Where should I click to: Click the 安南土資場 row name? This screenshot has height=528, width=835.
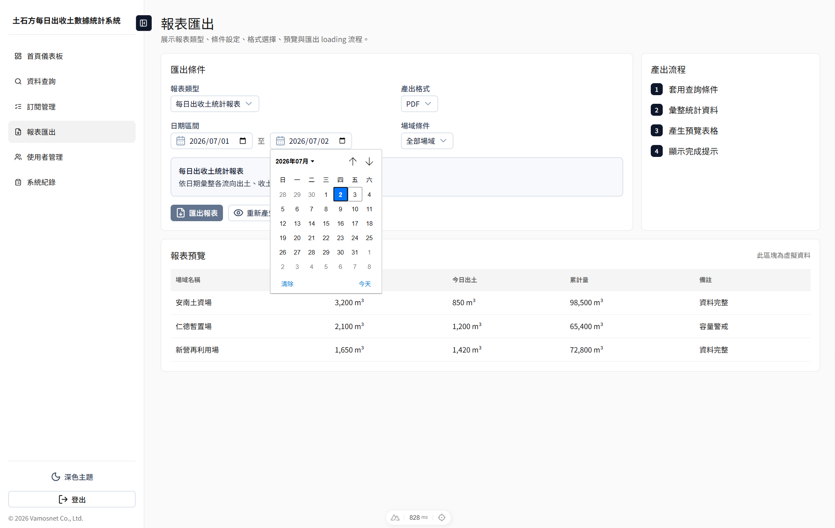point(194,302)
